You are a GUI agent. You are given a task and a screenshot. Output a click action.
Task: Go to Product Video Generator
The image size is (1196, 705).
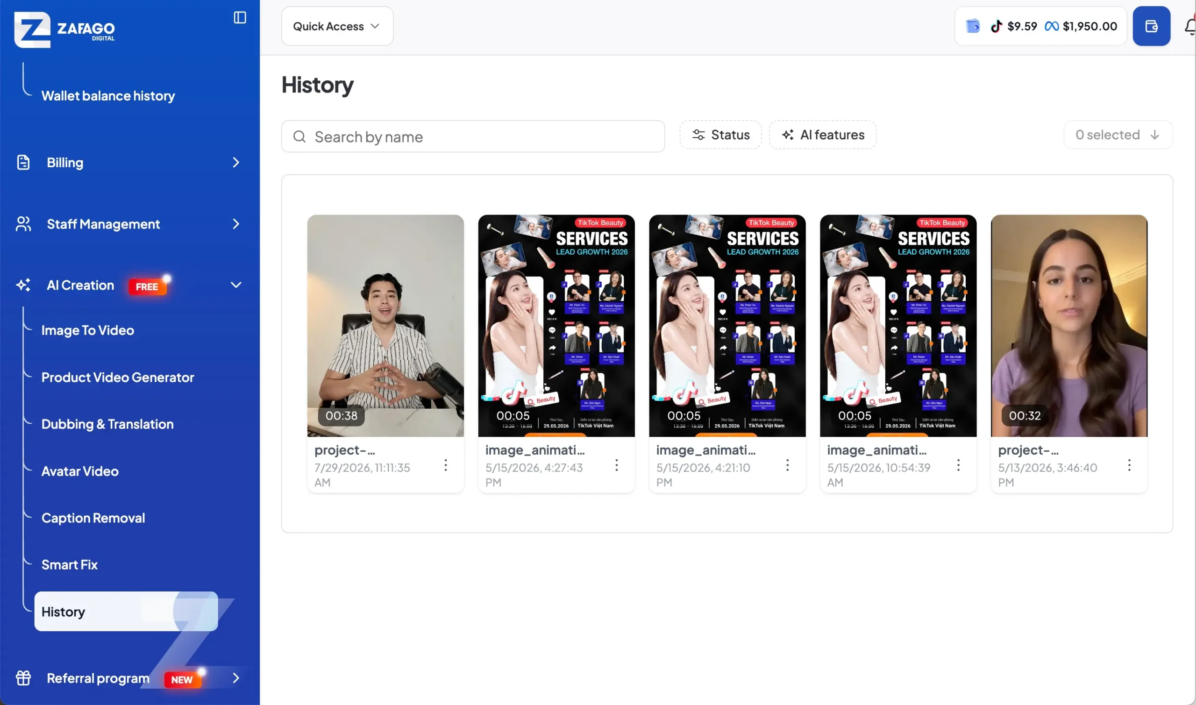point(118,377)
